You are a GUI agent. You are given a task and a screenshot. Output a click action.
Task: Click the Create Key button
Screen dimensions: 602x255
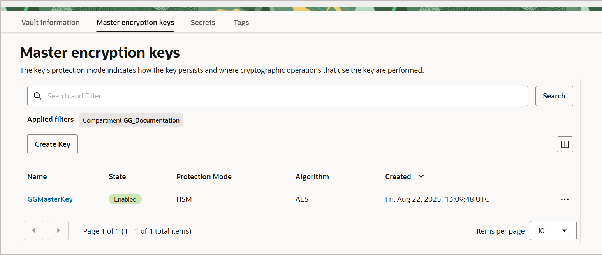click(x=52, y=144)
